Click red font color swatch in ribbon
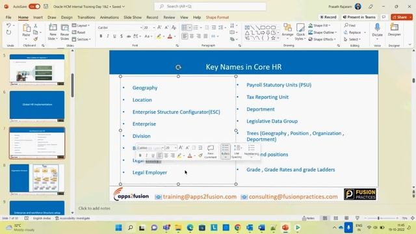Image resolution: width=416 pixels, height=234 pixels. (170, 36)
